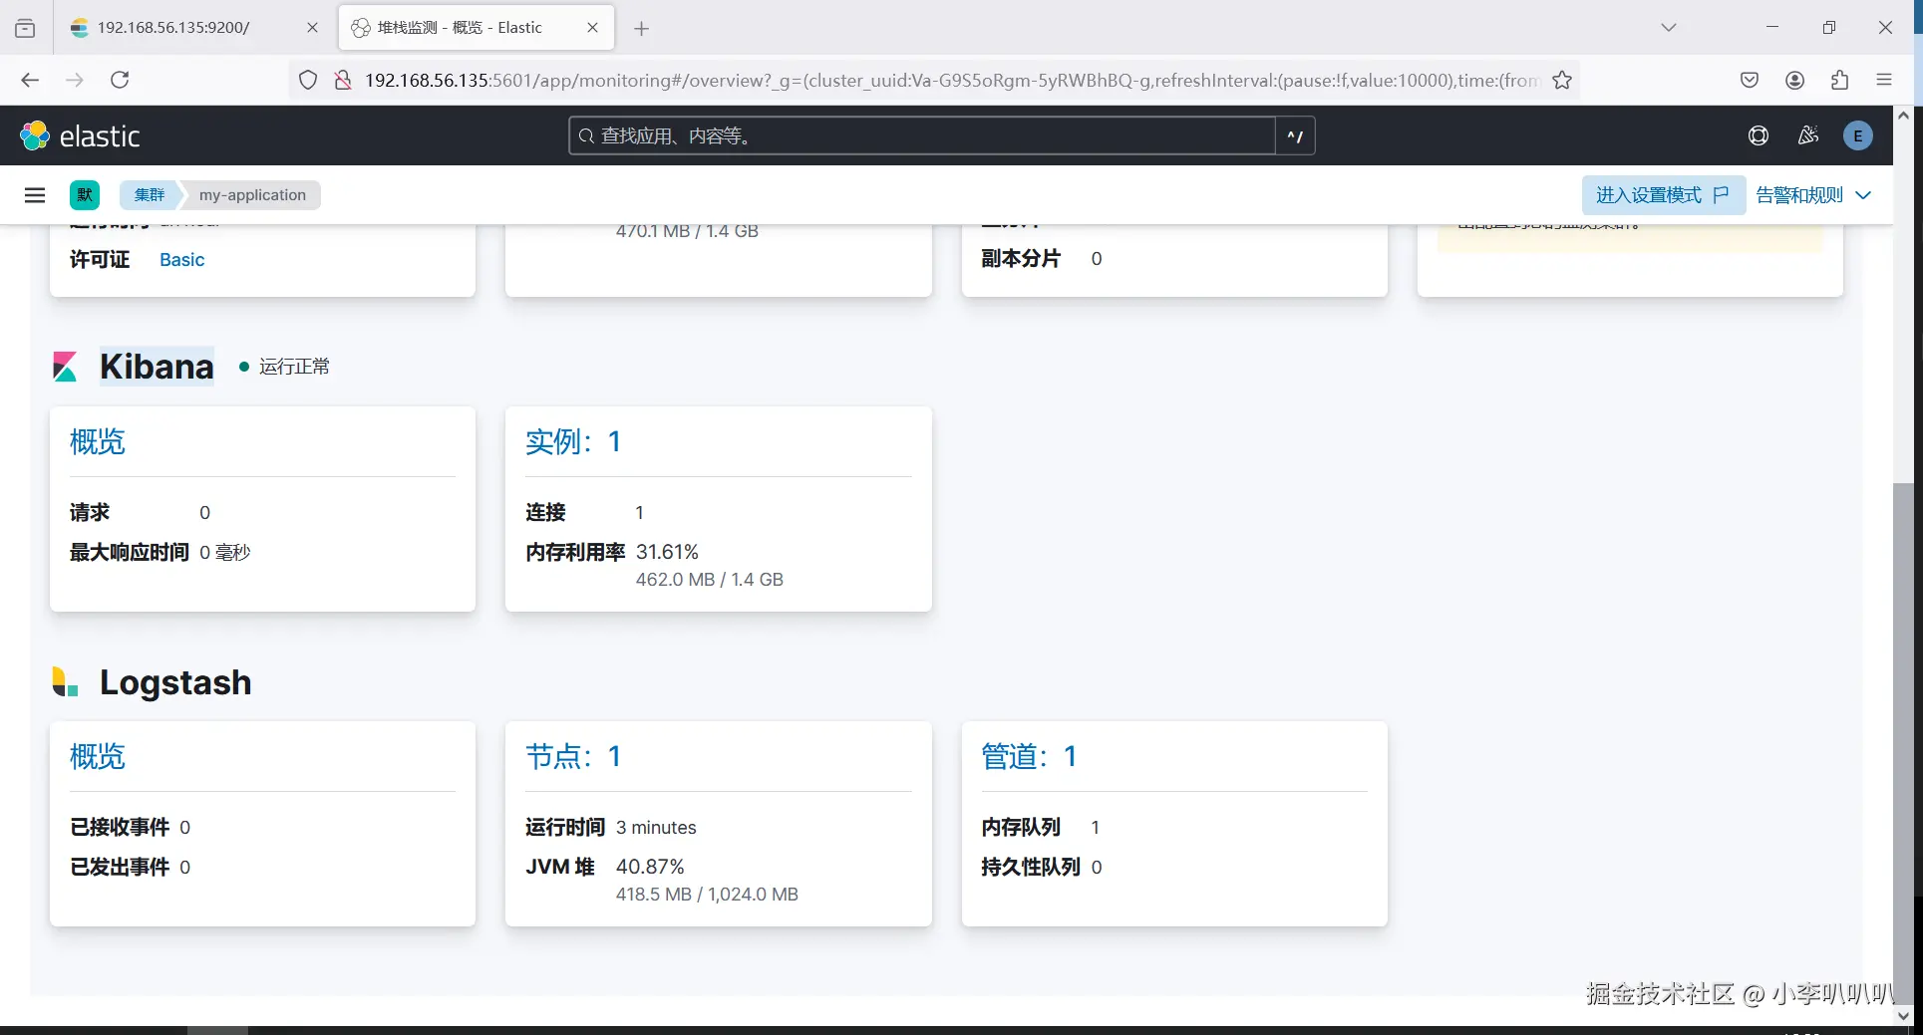Save page to Pocket icon
Viewport: 1923px width, 1035px height.
[x=1750, y=80]
